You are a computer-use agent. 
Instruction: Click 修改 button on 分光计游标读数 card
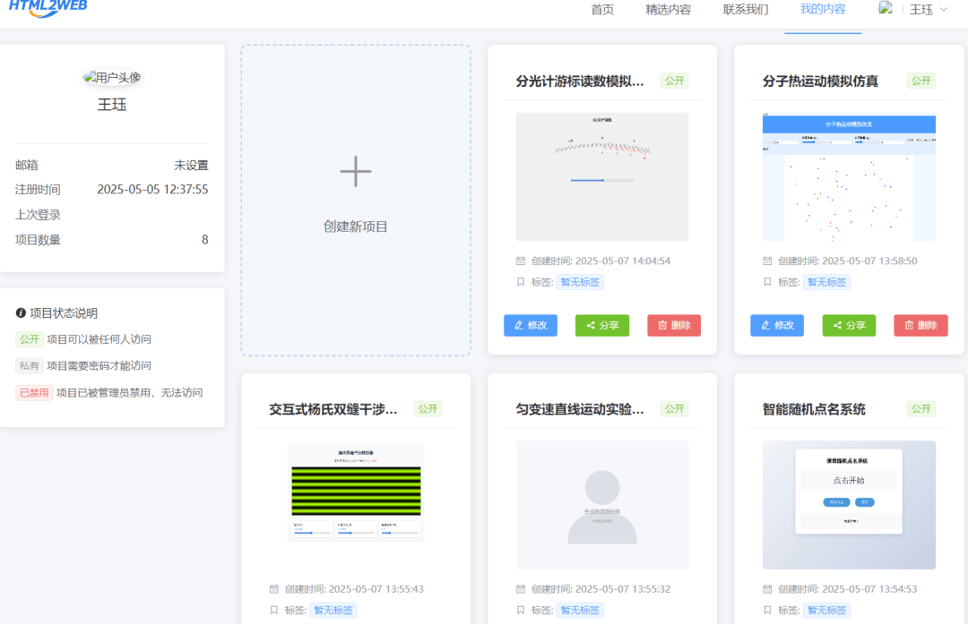pyautogui.click(x=531, y=325)
